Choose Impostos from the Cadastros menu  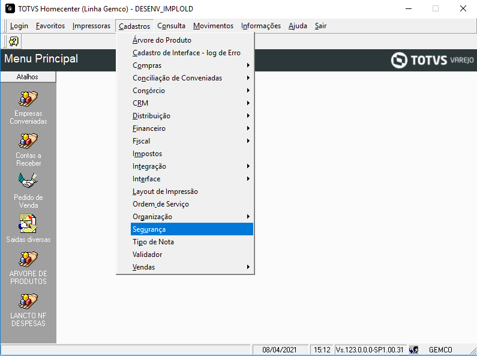click(192, 154)
